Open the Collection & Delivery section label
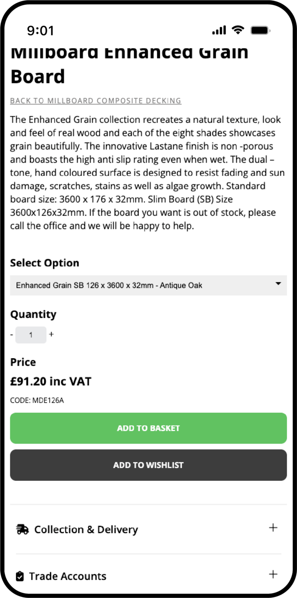 coord(86,529)
